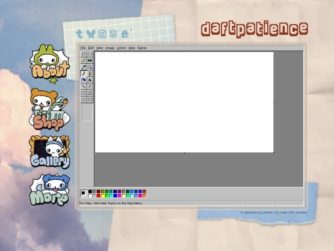Choose the bright red swatch
The width and height of the screenshot is (334, 251).
tap(98, 196)
